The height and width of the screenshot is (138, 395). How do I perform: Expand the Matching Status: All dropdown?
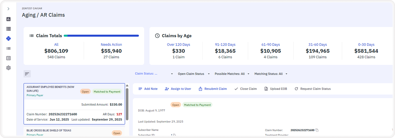click(x=271, y=74)
